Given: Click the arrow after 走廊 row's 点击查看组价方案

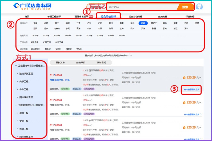Looking at the screenshot, I should pyautogui.click(x=201, y=114).
